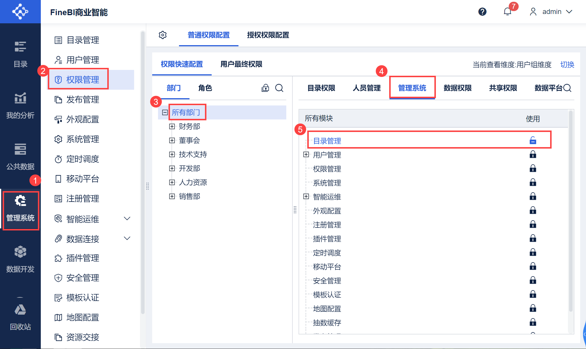The height and width of the screenshot is (349, 586).
Task: Click the search icon after 数据平台 tab
Action: pyautogui.click(x=567, y=88)
